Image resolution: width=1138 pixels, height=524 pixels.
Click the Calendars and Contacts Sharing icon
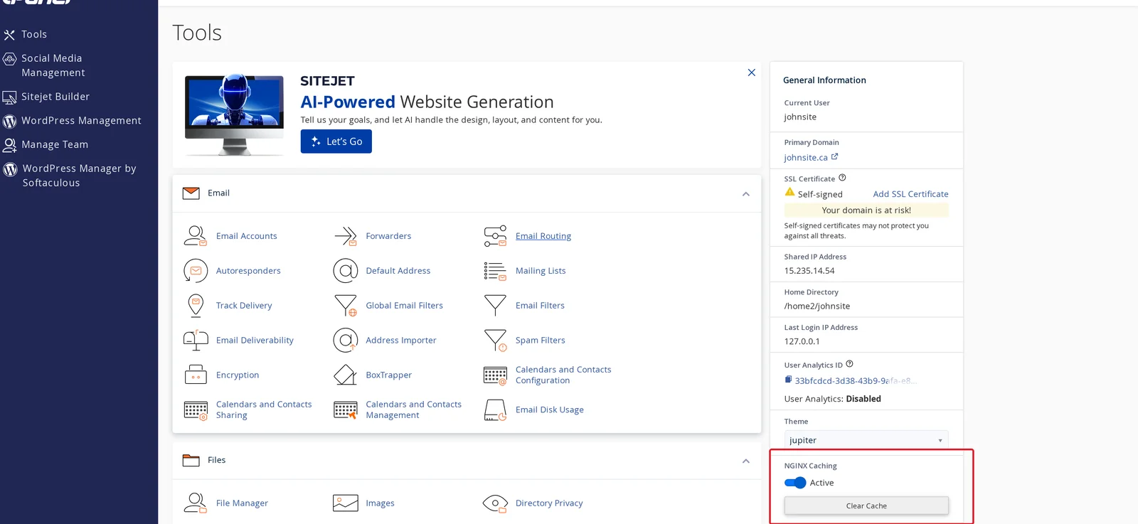click(x=196, y=410)
